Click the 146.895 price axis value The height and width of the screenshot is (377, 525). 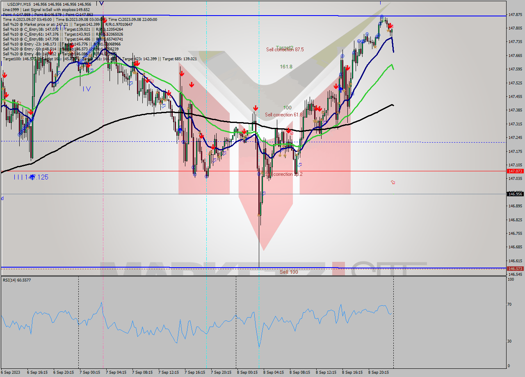515,206
